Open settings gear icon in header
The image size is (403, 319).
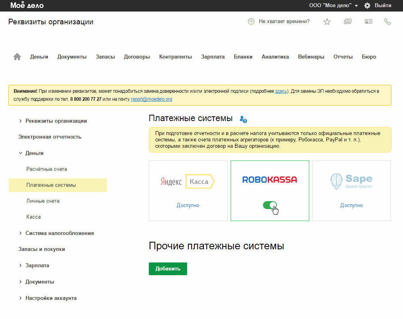coord(367,6)
